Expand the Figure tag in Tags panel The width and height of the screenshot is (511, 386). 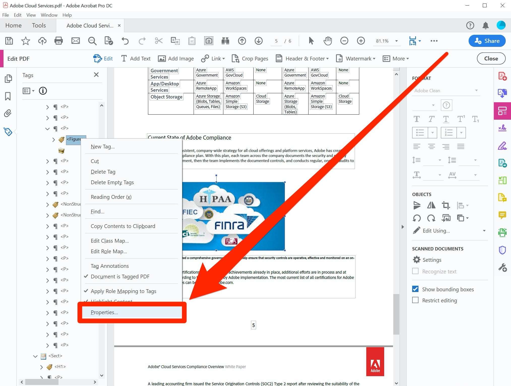pyautogui.click(x=53, y=139)
